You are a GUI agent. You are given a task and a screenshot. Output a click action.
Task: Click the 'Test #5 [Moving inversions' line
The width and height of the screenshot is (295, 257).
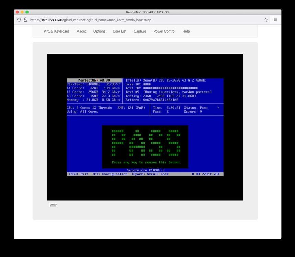pos(169,92)
